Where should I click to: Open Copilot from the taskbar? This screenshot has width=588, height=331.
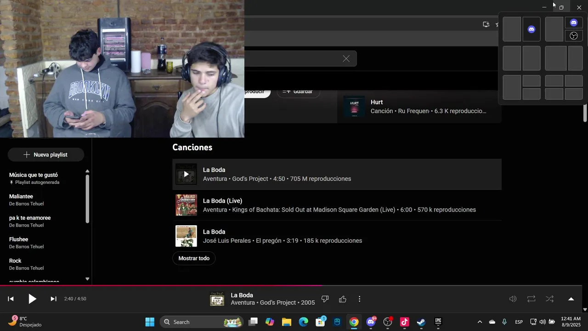pyautogui.click(x=270, y=322)
